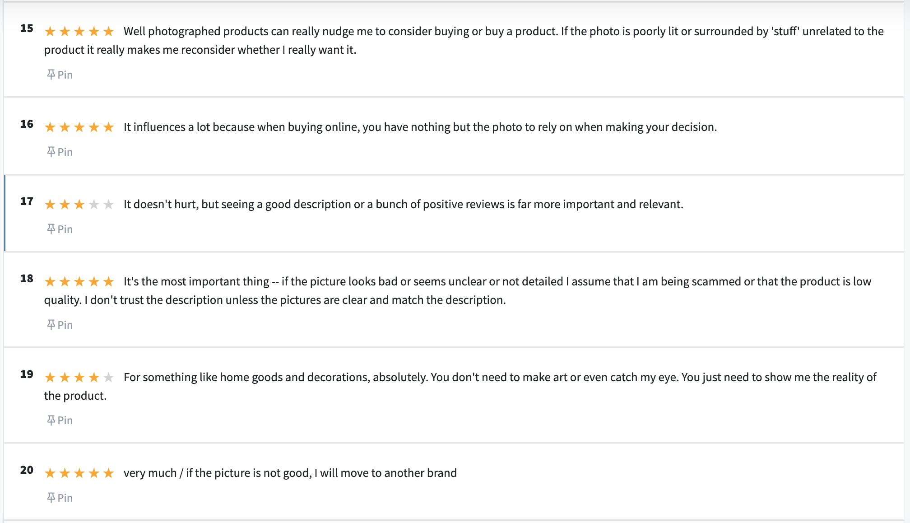
Task: Select response row number 17
Action: coord(454,213)
